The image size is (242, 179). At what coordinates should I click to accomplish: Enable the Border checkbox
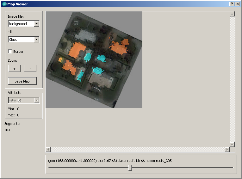pos(10,52)
